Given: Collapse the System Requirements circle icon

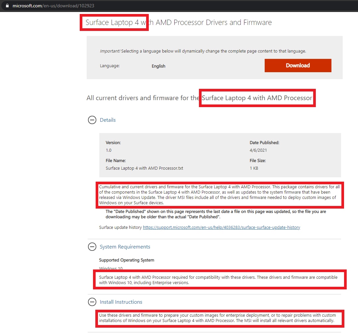Looking at the screenshot, I should click(92, 247).
